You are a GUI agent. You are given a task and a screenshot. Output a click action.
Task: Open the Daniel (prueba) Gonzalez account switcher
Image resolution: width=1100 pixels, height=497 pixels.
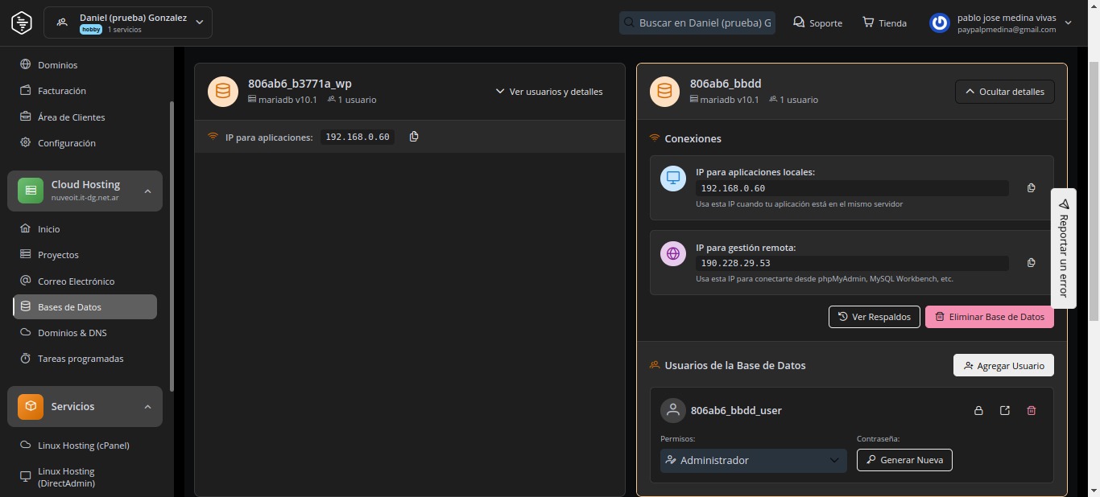tap(128, 23)
